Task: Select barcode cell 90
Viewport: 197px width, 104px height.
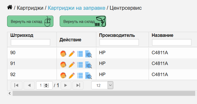Action: (32, 53)
